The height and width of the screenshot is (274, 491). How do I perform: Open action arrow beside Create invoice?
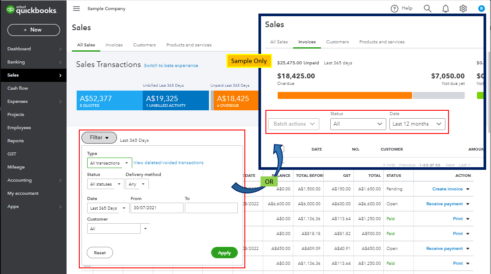click(468, 189)
